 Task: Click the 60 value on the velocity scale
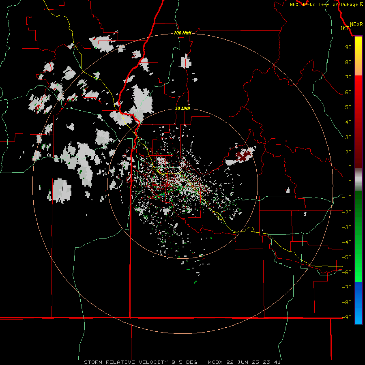pos(348,92)
